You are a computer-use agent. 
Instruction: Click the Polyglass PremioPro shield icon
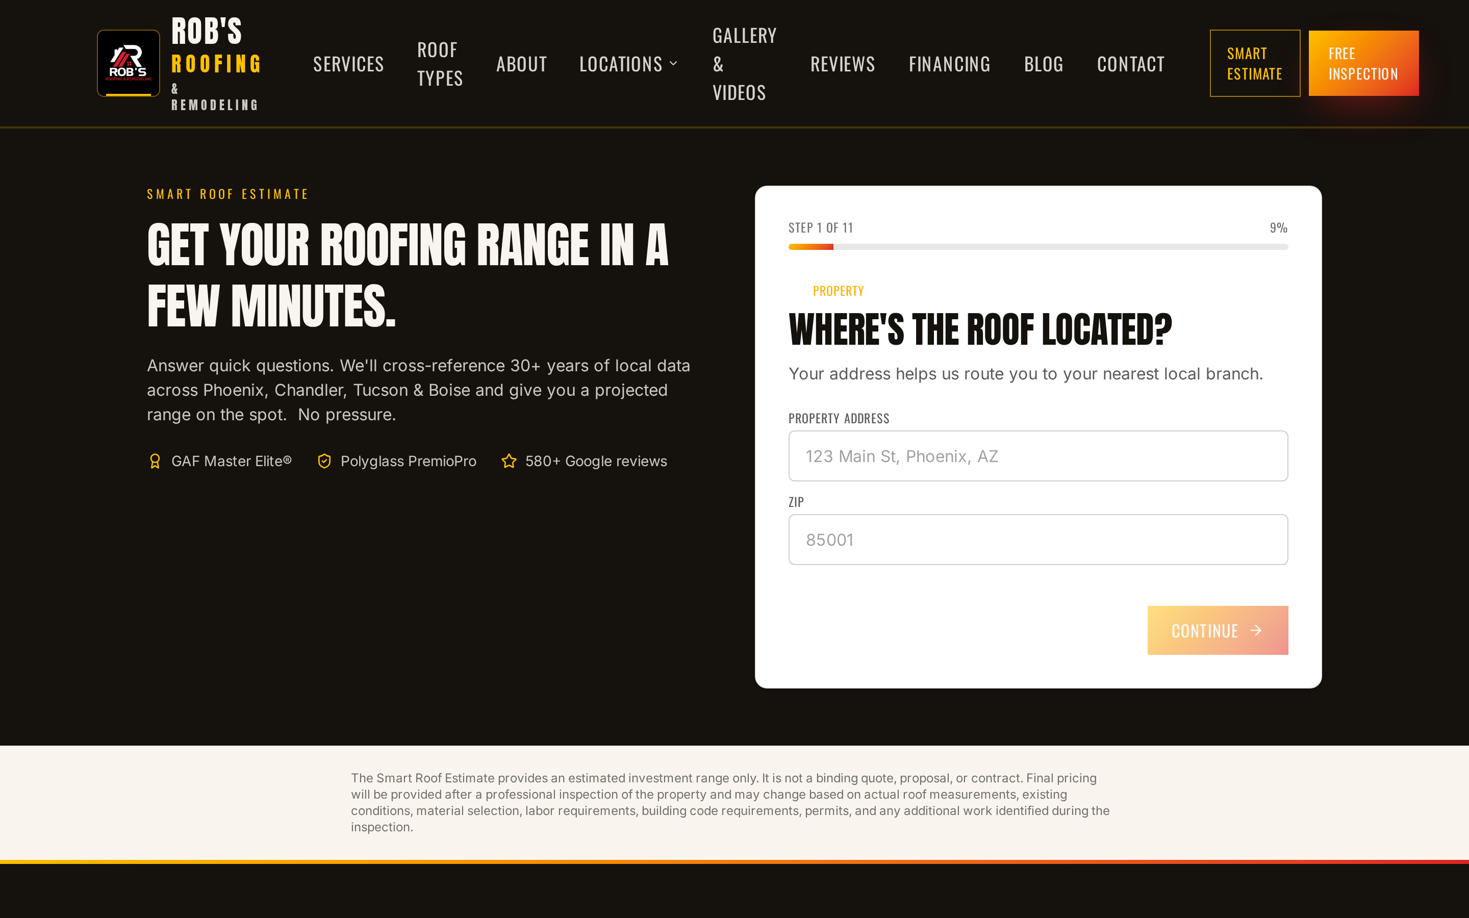(324, 462)
